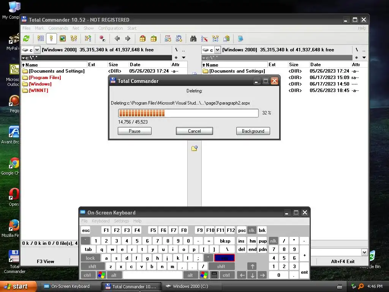Open the Mark menu
Viewport: 389px width, 292px height.
coord(40,28)
